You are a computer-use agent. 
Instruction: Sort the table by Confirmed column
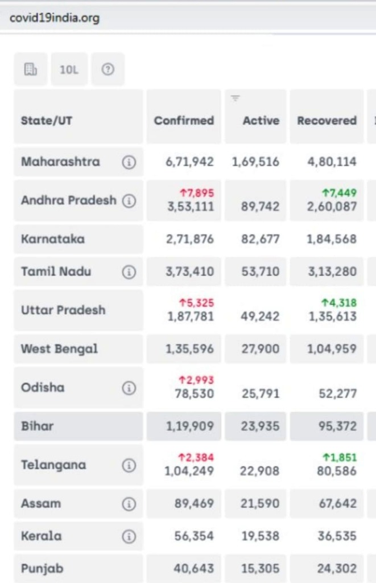click(184, 121)
